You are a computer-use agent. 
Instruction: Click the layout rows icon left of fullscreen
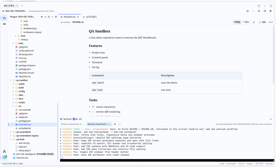[248, 11]
